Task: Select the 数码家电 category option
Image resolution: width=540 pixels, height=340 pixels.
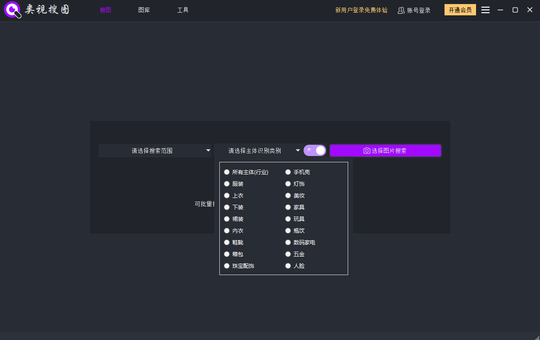Action: 288,243
